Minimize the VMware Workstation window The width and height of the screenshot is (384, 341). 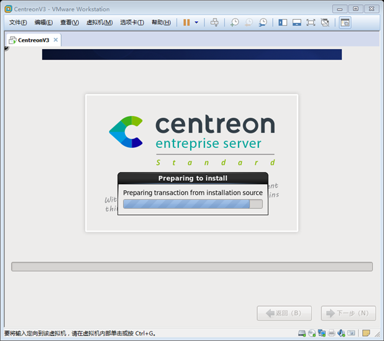(340, 9)
